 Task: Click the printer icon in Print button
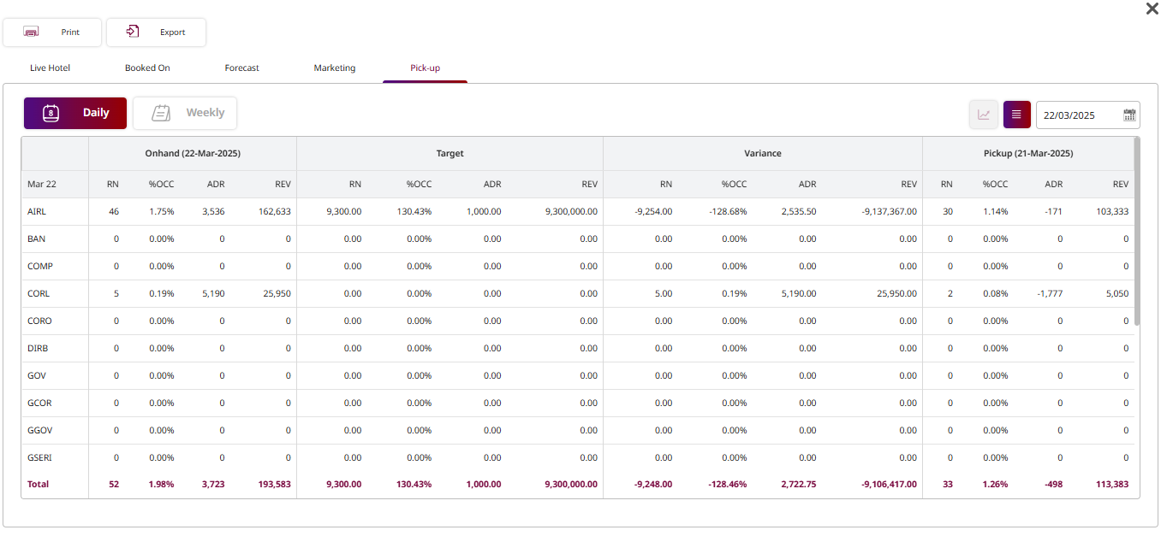click(x=32, y=32)
